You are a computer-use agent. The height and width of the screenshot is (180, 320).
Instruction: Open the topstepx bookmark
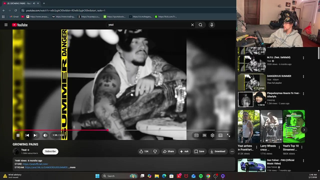point(89,17)
